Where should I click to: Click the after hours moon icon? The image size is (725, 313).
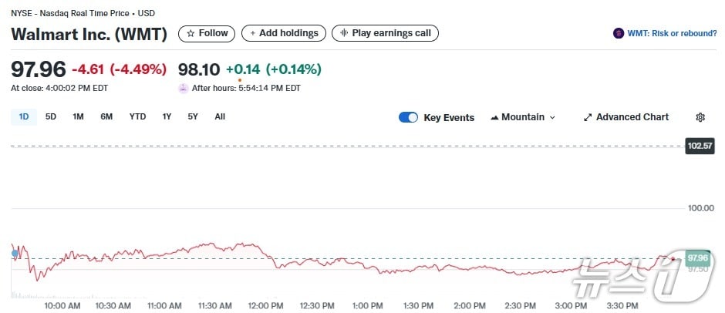[x=184, y=88]
